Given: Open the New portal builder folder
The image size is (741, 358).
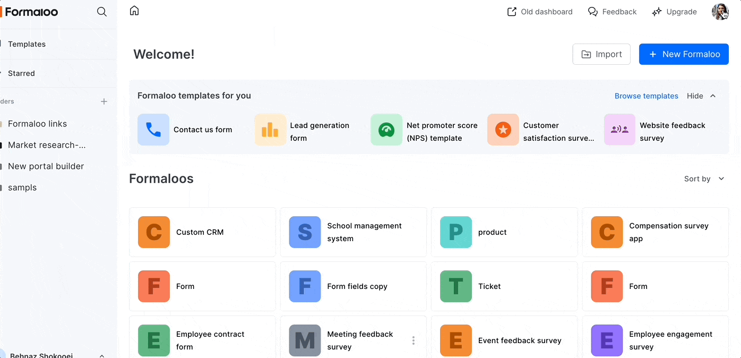Looking at the screenshot, I should click(46, 166).
